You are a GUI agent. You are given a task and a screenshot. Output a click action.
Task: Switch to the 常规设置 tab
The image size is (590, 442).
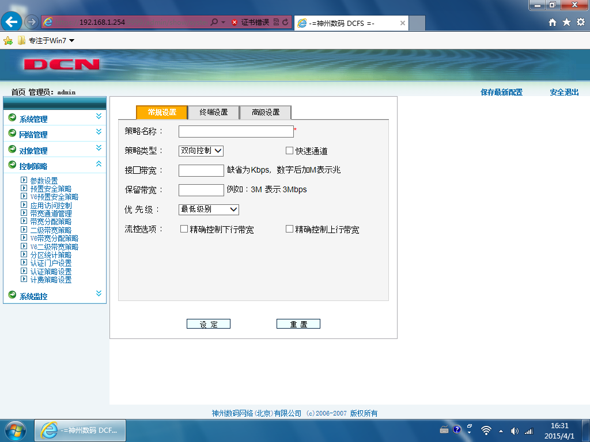[x=162, y=112]
